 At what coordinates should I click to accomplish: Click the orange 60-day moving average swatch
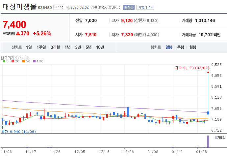(23, 61)
